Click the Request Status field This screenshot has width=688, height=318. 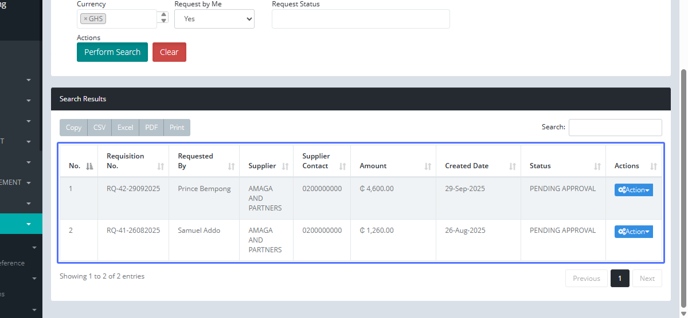click(361, 19)
